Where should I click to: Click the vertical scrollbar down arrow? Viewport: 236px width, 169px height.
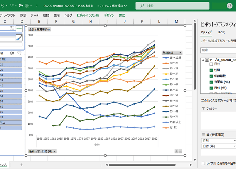[x=195, y=160]
